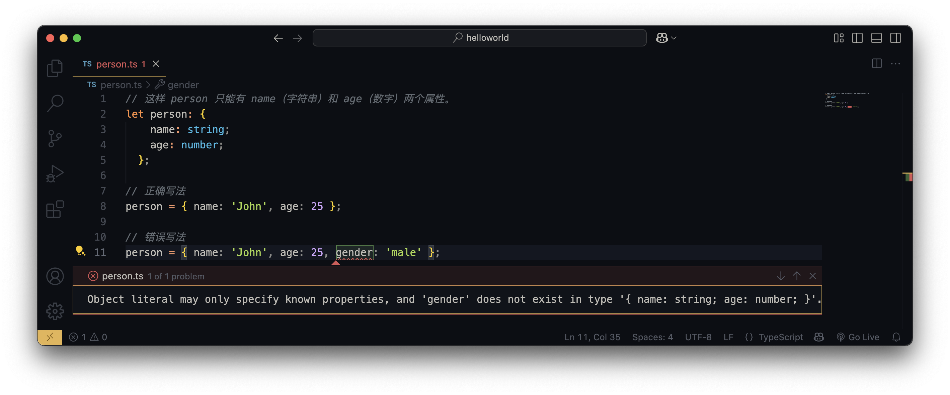This screenshot has width=950, height=395.
Task: Toggle the primary side bar layout button
Action: (x=857, y=38)
